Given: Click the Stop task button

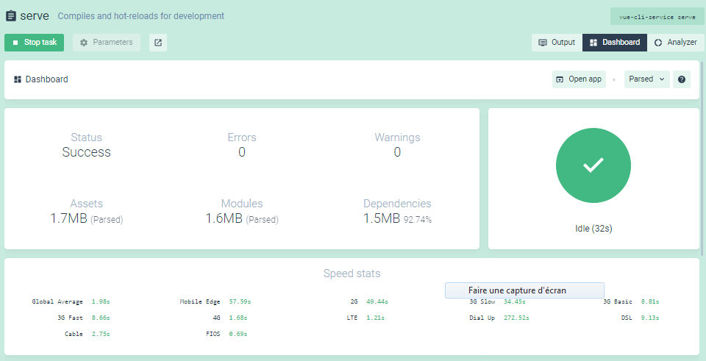Looking at the screenshot, I should pyautogui.click(x=35, y=43).
